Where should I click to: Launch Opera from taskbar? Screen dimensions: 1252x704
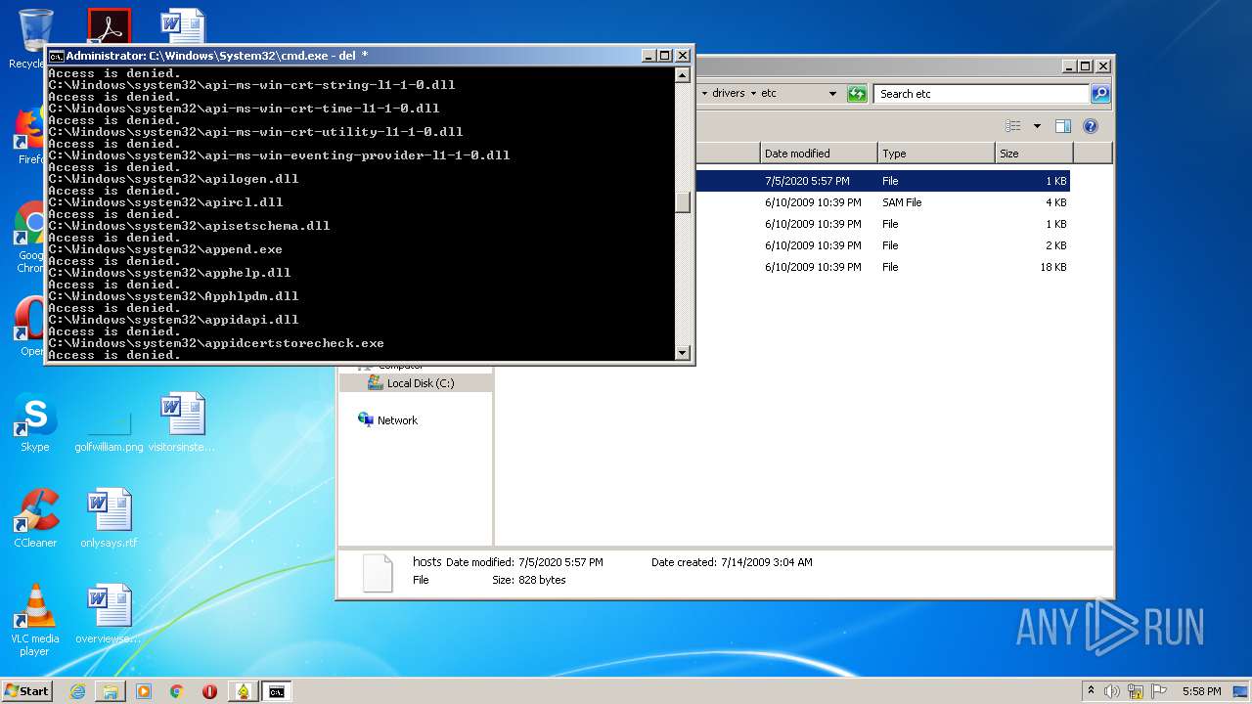click(209, 691)
